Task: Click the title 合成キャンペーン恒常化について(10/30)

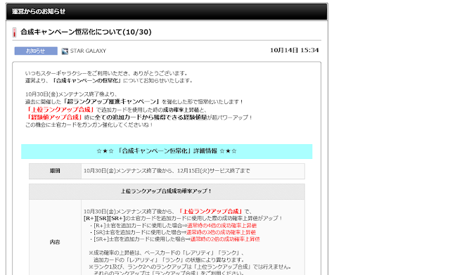Action: point(86,32)
